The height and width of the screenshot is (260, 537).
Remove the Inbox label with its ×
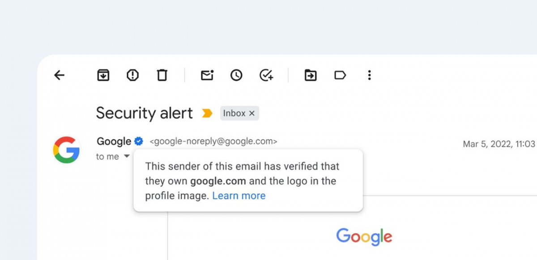pos(252,113)
